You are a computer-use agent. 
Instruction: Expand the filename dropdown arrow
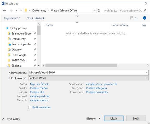[147, 72]
